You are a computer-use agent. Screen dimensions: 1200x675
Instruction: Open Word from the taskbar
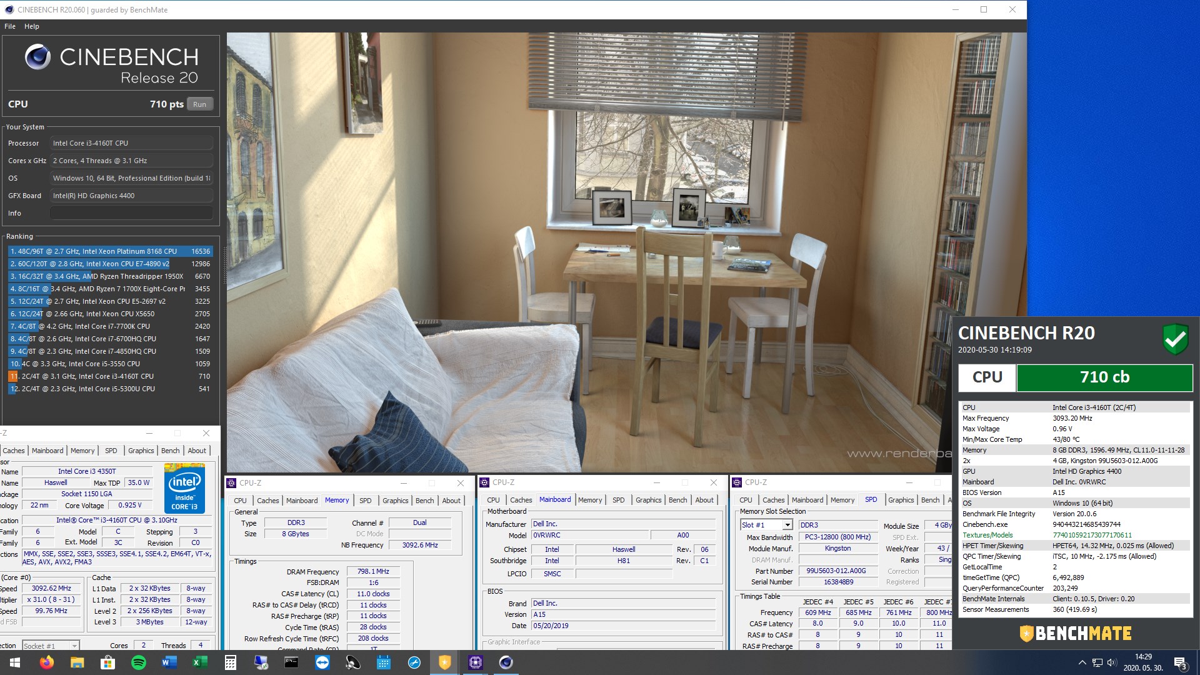click(x=169, y=662)
